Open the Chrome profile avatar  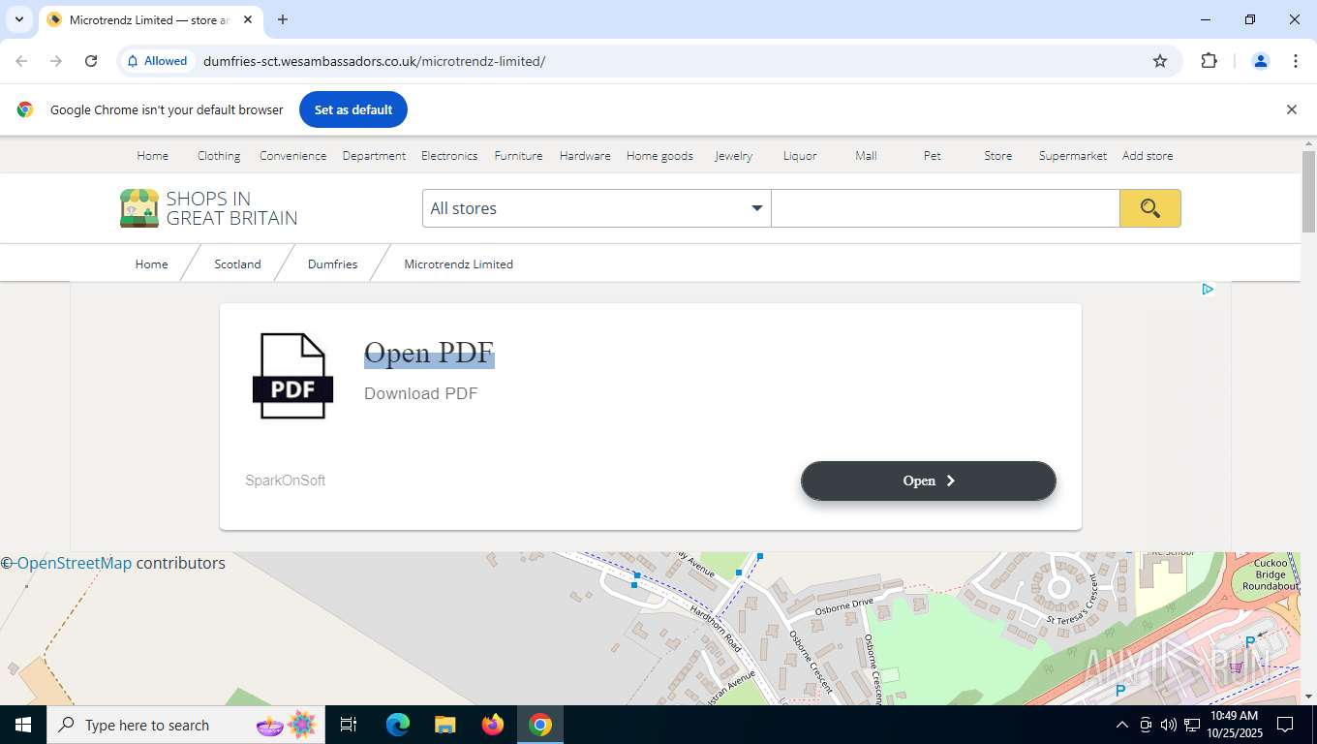tap(1260, 61)
